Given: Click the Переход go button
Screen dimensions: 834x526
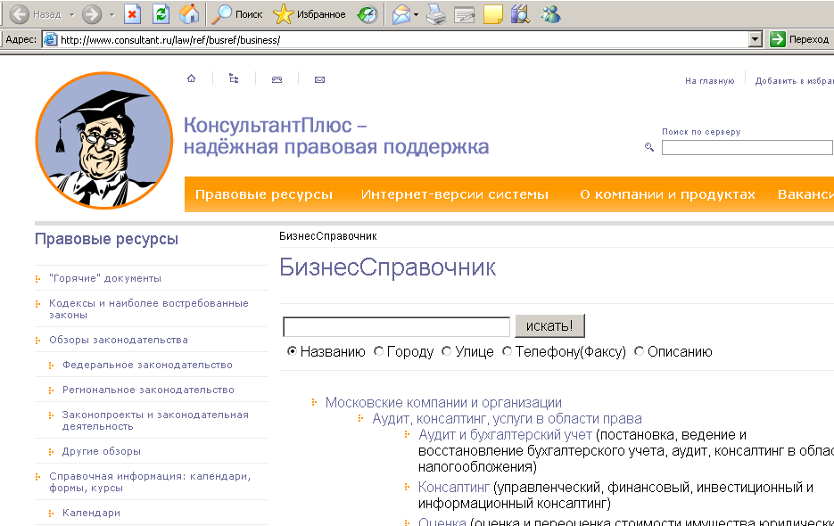Looking at the screenshot, I should 799,39.
